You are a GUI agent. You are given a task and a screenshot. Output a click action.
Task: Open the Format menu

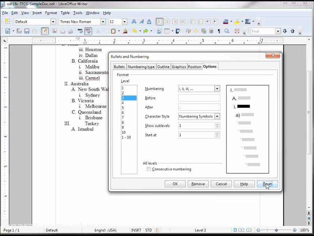51,13
